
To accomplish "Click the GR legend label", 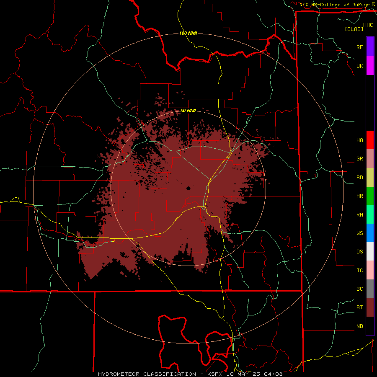I will coord(359,159).
